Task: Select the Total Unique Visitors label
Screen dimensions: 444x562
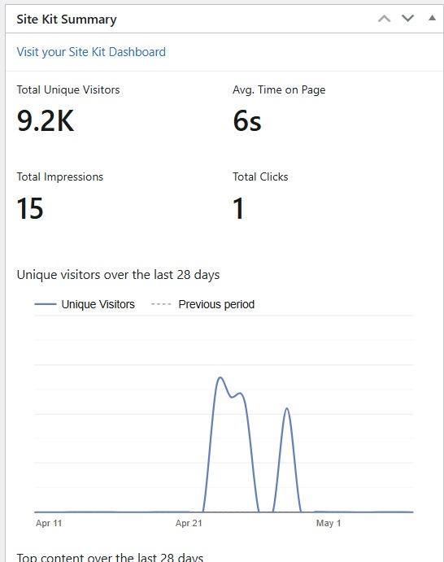Action: pos(68,89)
